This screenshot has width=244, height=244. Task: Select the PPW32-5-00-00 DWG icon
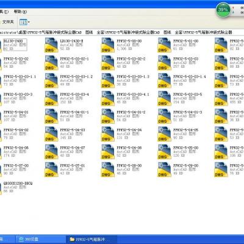[108, 45]
